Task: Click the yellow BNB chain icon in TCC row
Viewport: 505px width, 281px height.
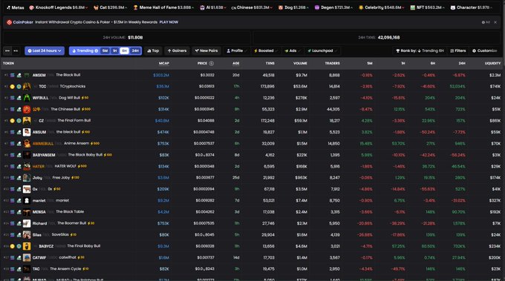Action: (12, 87)
